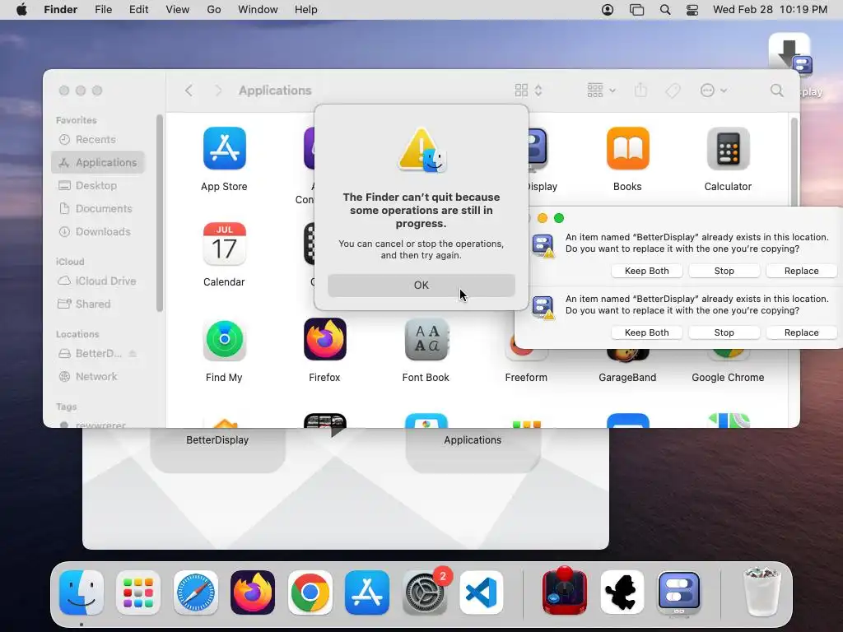
Task: Open the View menu
Action: click(178, 10)
